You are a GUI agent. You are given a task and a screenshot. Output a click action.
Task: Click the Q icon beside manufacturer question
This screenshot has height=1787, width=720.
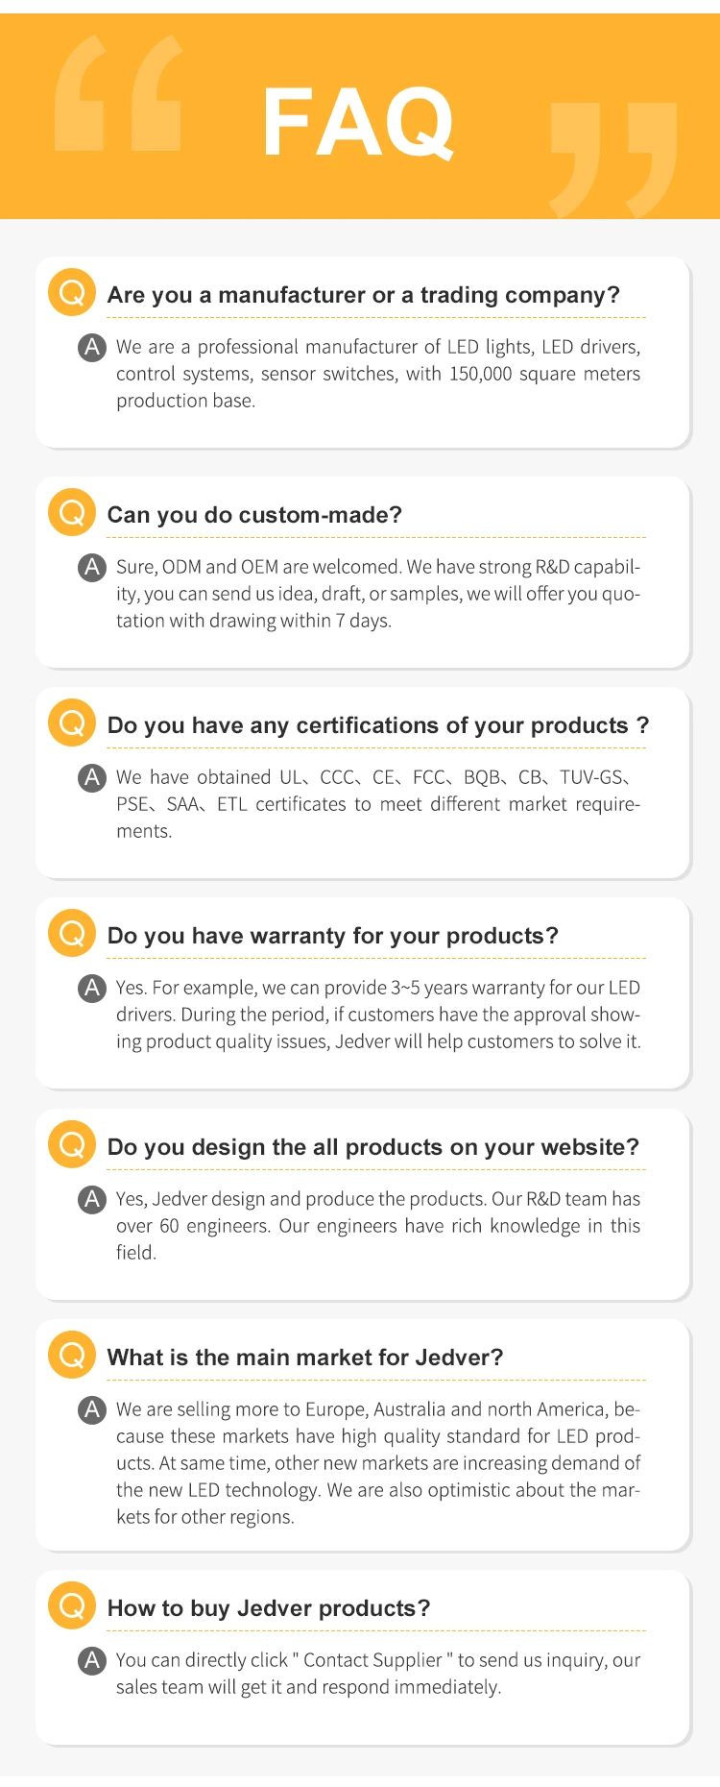[72, 292]
